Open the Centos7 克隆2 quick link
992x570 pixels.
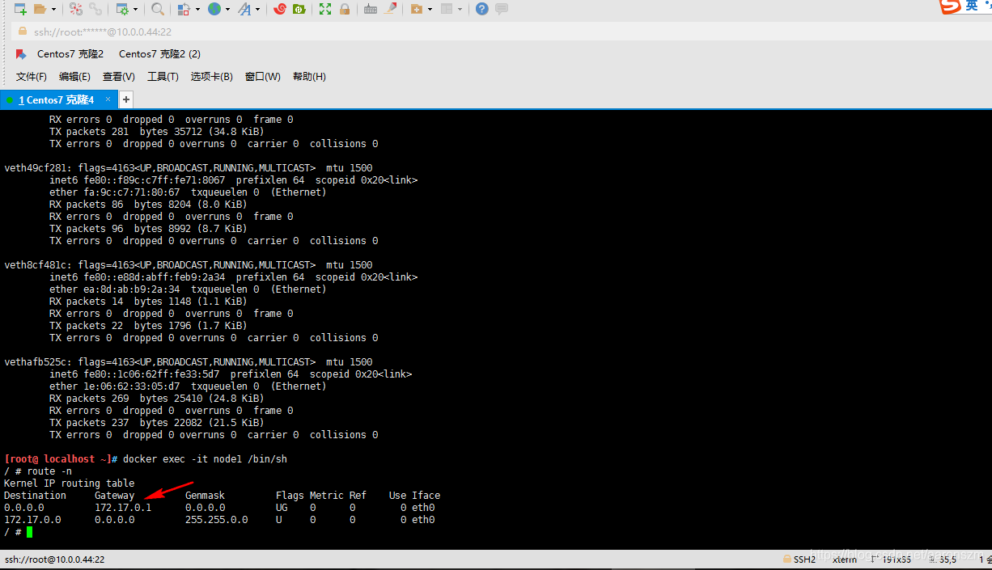pyautogui.click(x=70, y=54)
